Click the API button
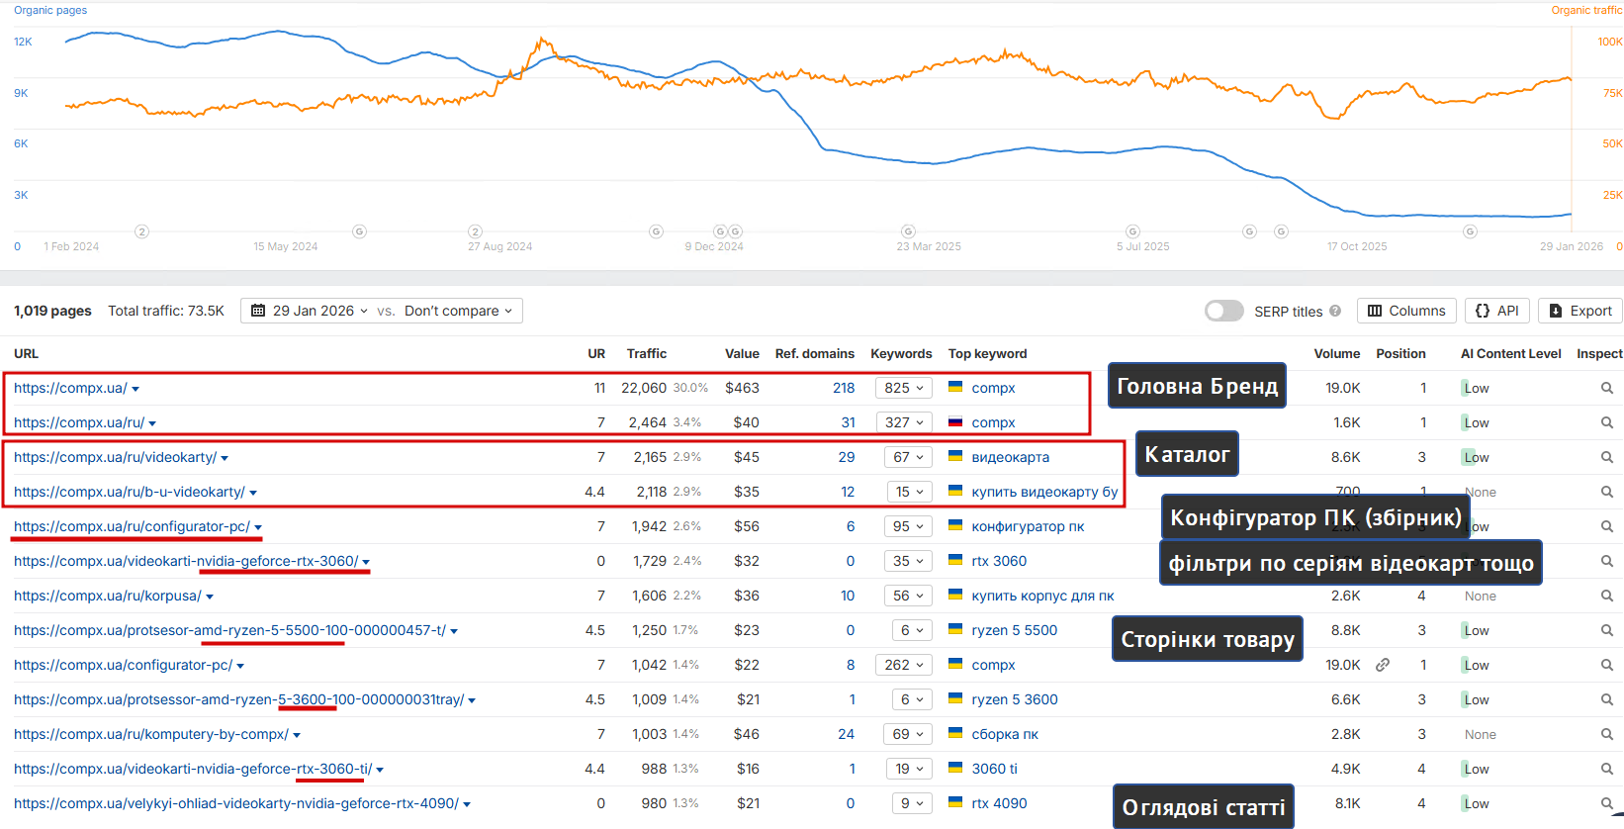1624x829 pixels. 1497,311
